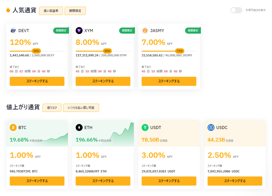Click the USDC coin icon
The width and height of the screenshot is (272, 196).
coord(211,128)
